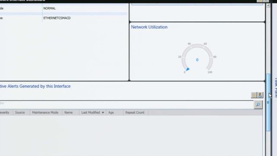Screen dimensions: 277x156
Task: Click the blue needle of the utilization gauge
Action: 188,69
